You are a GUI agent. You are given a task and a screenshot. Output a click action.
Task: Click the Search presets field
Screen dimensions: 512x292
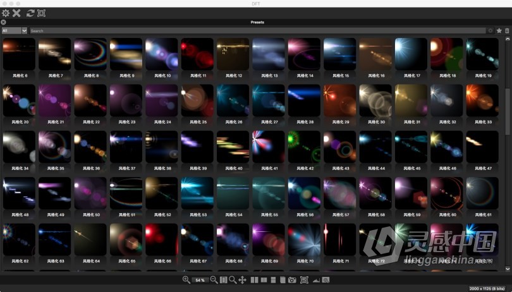tap(258, 31)
